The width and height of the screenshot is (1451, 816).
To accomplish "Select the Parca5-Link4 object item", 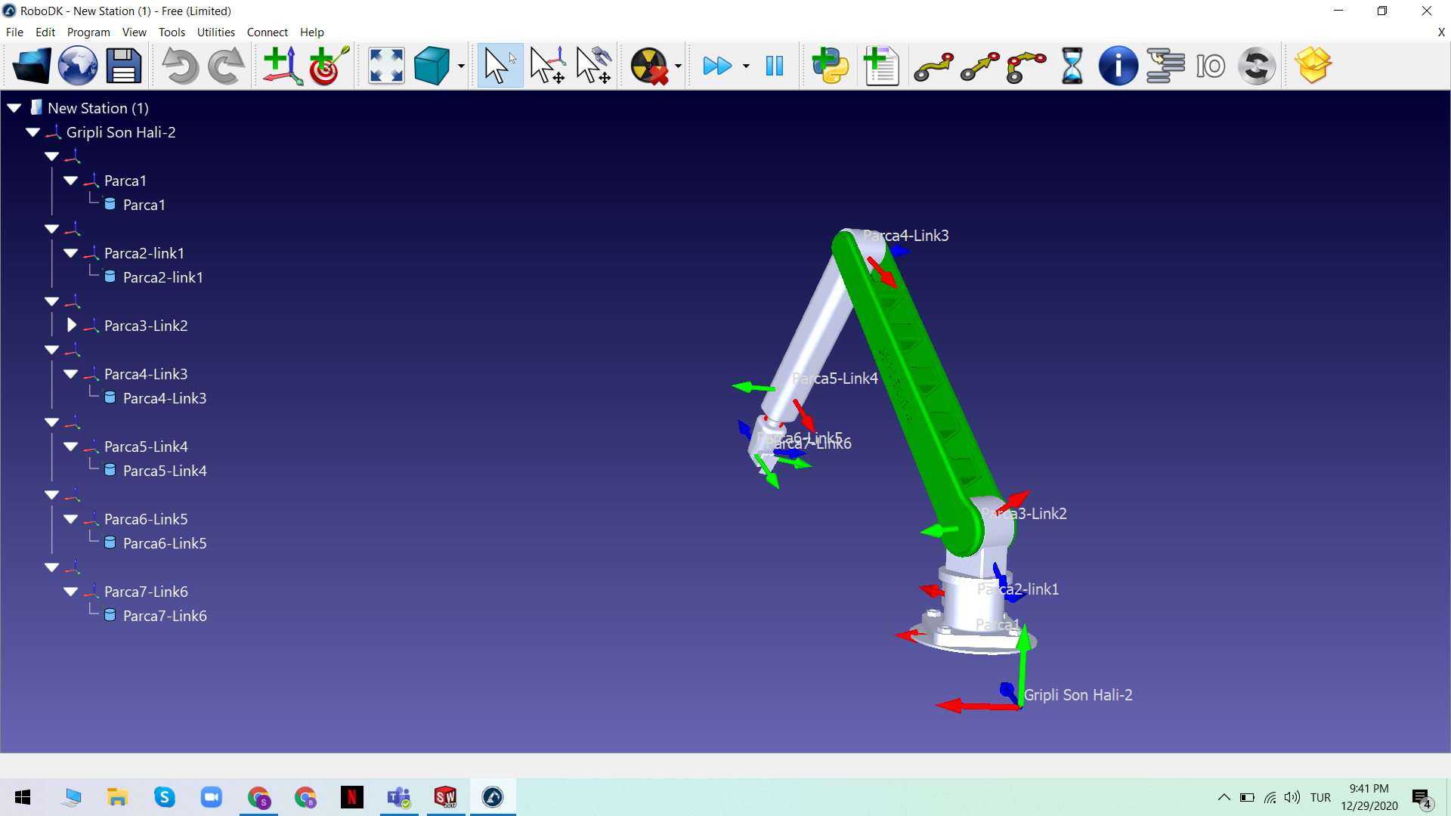I will click(164, 471).
